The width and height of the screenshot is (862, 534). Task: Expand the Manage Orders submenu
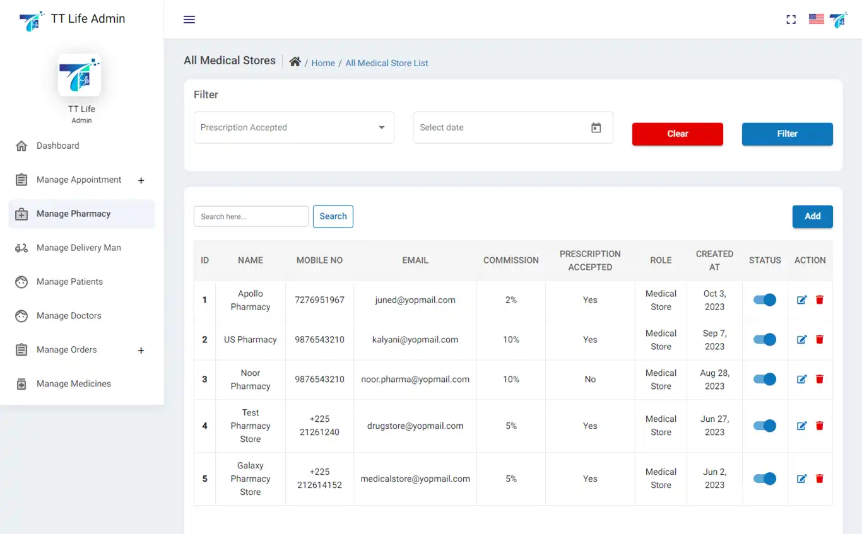[x=141, y=351]
